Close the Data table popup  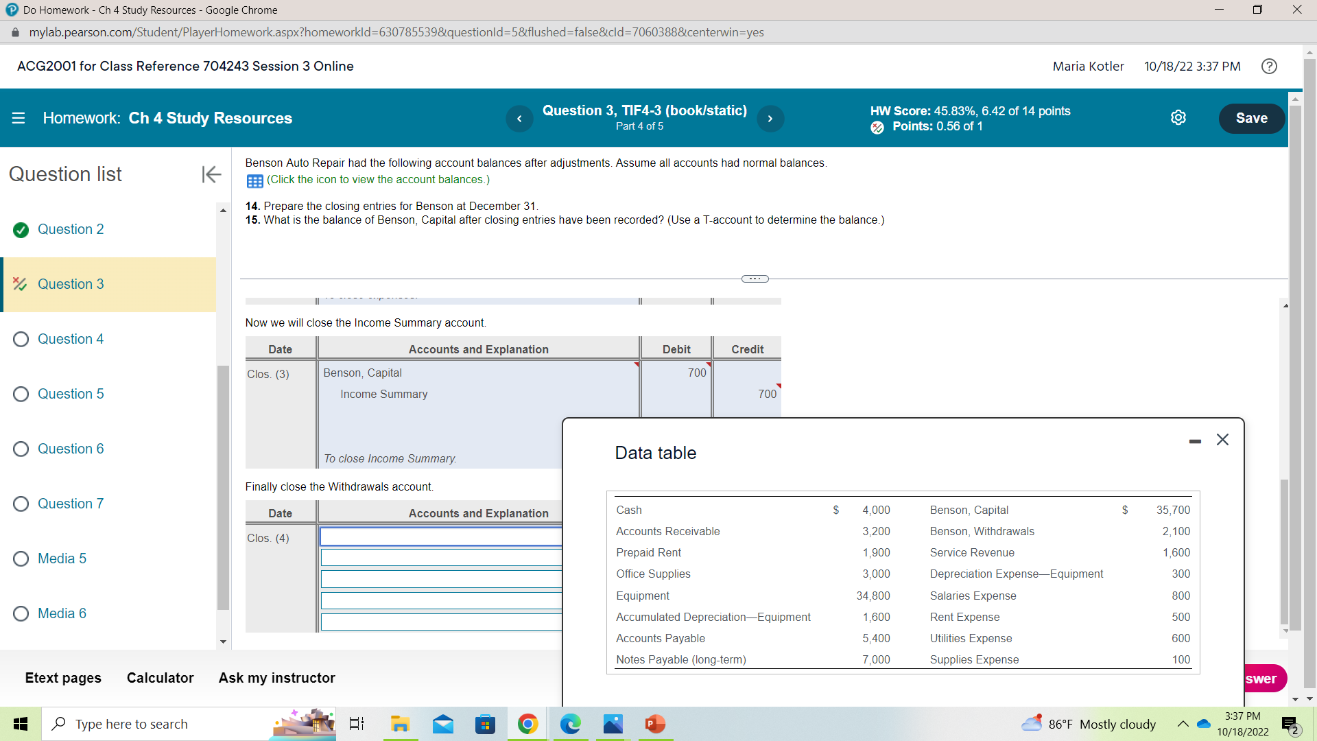coord(1222,440)
